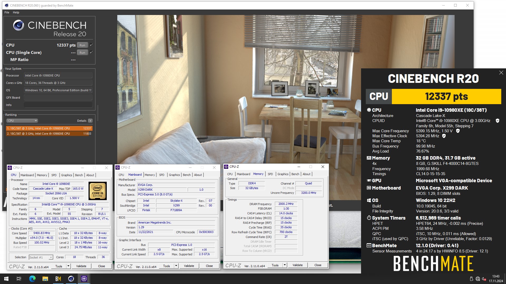
Task: Open the Cinebench File menu
Action: [7, 12]
